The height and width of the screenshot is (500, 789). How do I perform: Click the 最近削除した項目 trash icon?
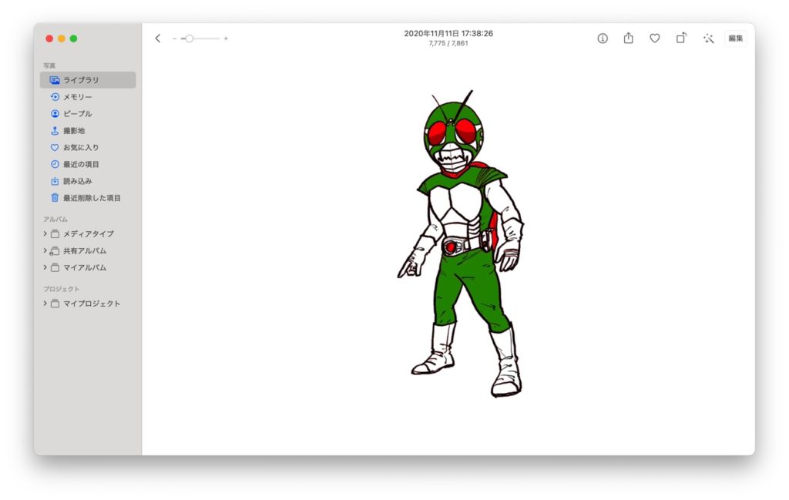55,198
